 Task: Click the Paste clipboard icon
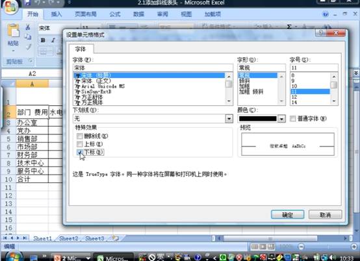click(x=13, y=31)
